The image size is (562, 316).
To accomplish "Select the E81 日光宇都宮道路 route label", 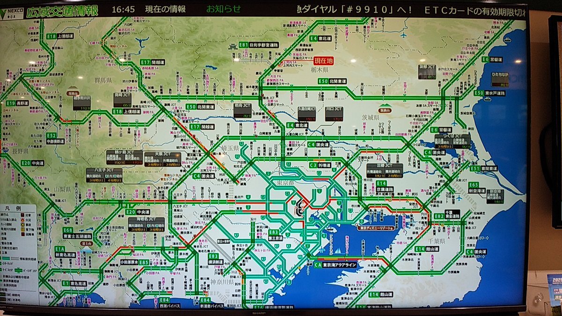I will click(x=259, y=45).
